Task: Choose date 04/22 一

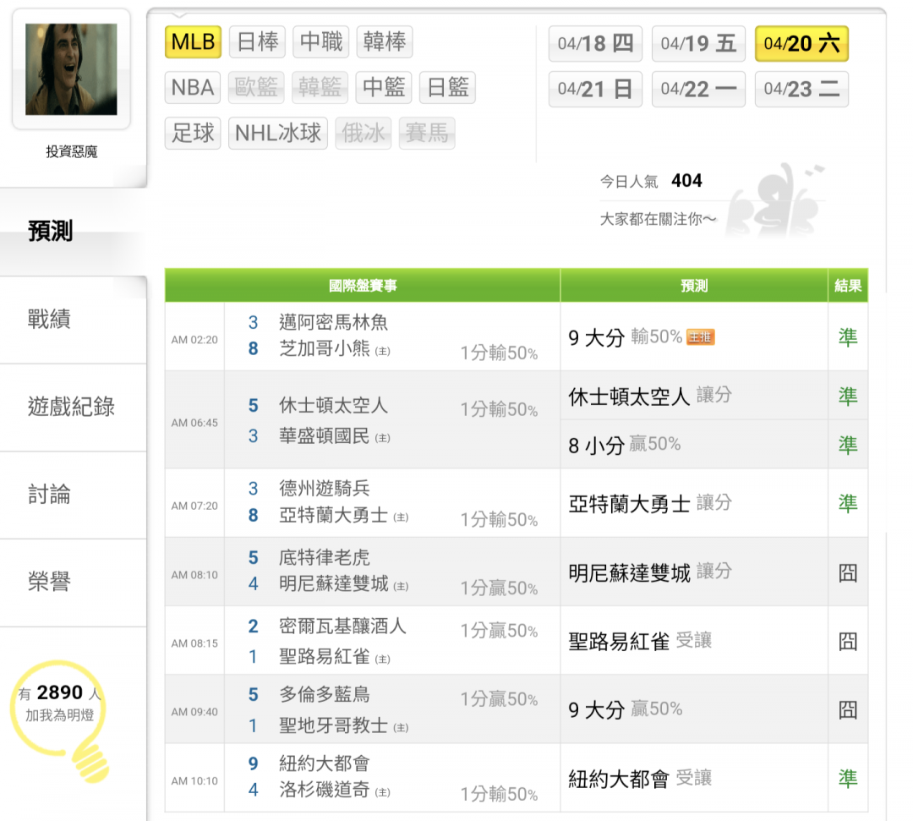Action: click(698, 89)
